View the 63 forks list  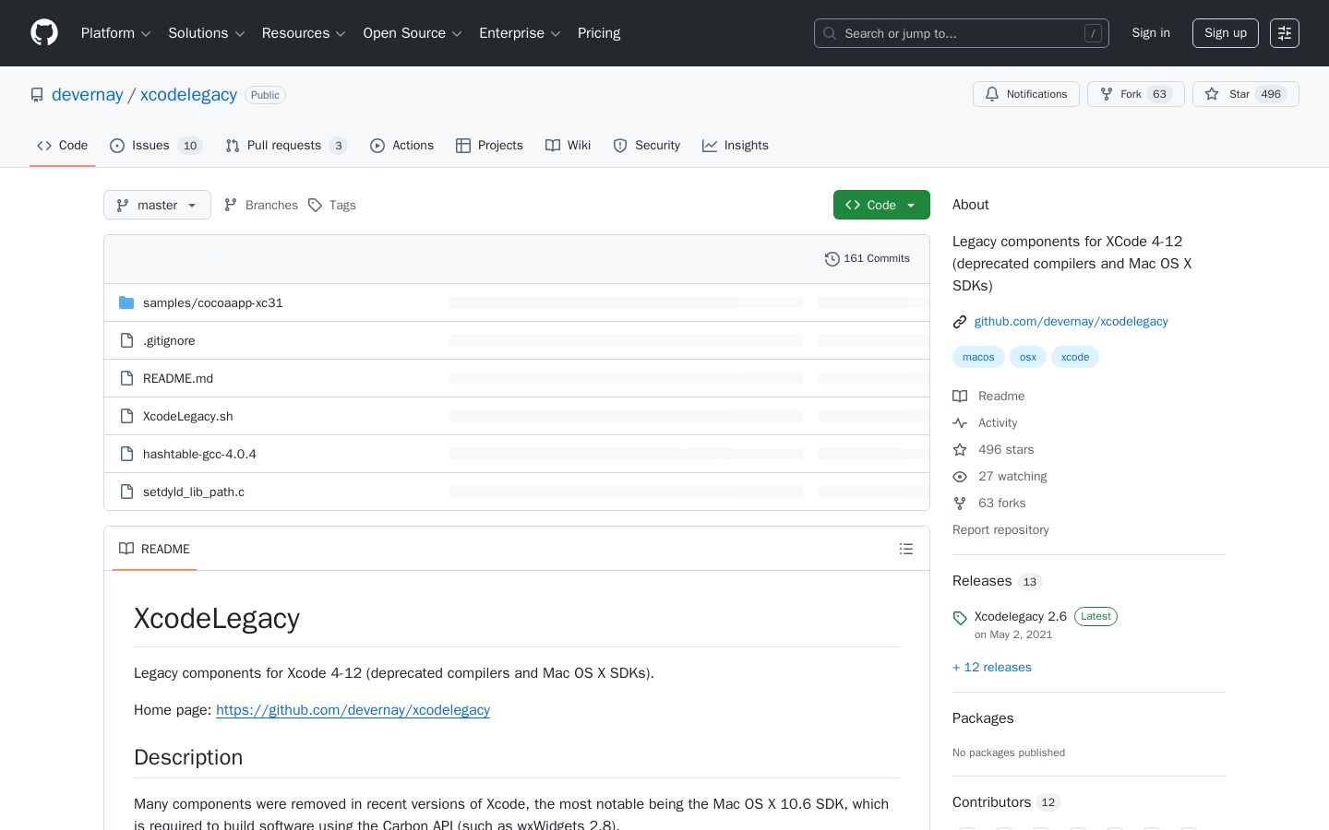click(x=989, y=503)
